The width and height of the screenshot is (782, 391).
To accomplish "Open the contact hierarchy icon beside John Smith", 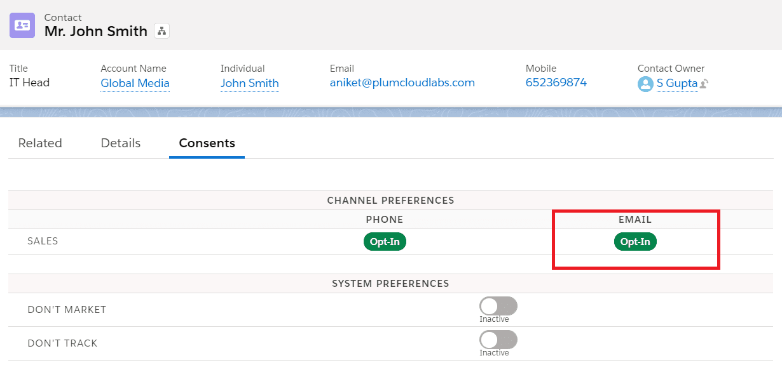I will [x=161, y=31].
